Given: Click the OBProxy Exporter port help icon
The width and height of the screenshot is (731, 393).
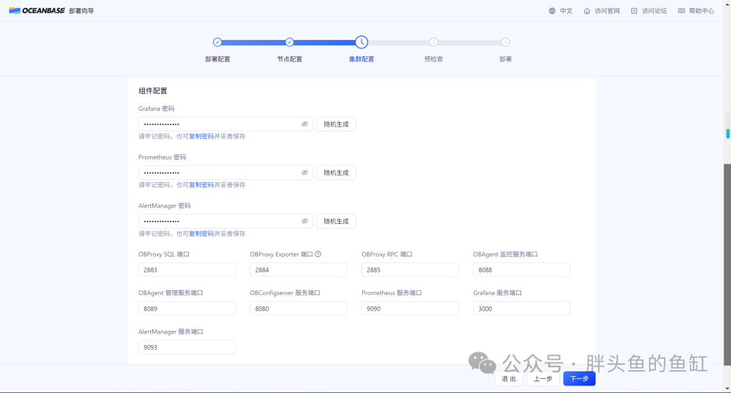Looking at the screenshot, I should (318, 254).
